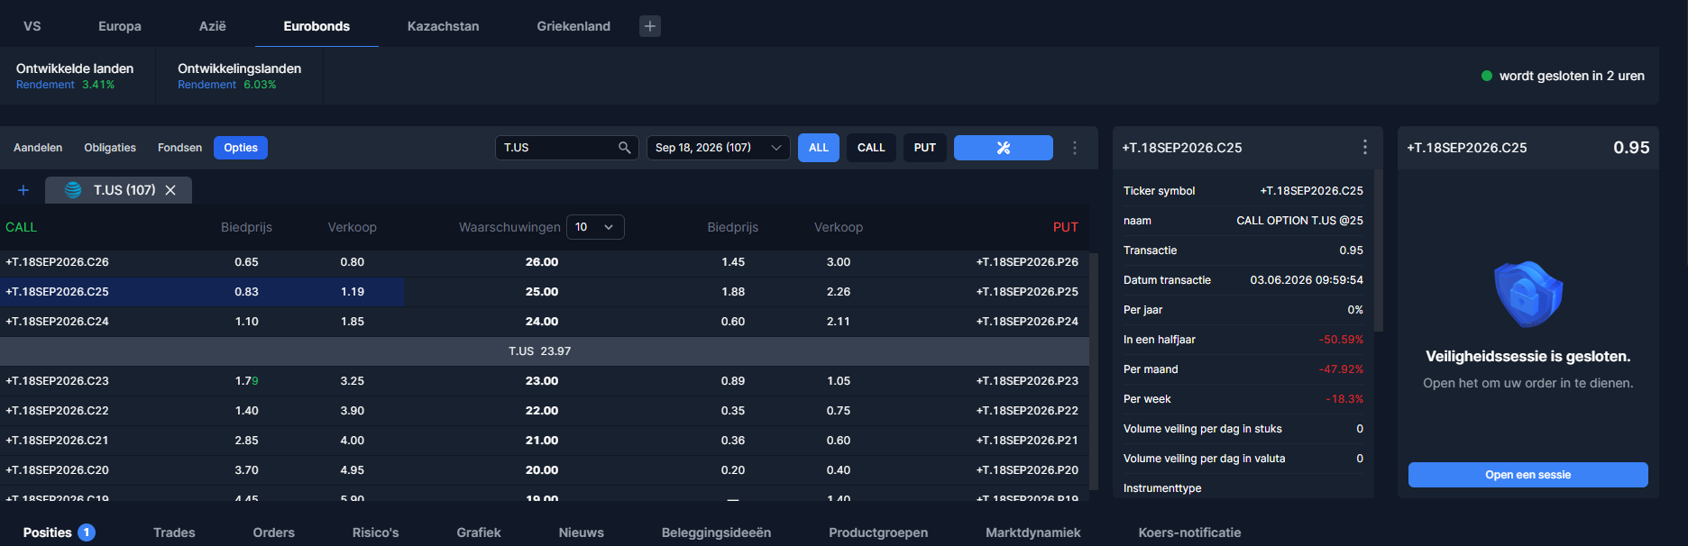Open the Risico's tab
The width and height of the screenshot is (1688, 546).
[375, 532]
